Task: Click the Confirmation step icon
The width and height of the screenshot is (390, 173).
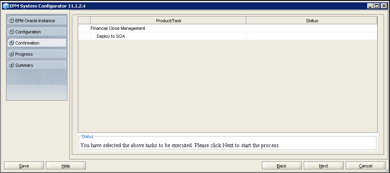Action: [12, 43]
